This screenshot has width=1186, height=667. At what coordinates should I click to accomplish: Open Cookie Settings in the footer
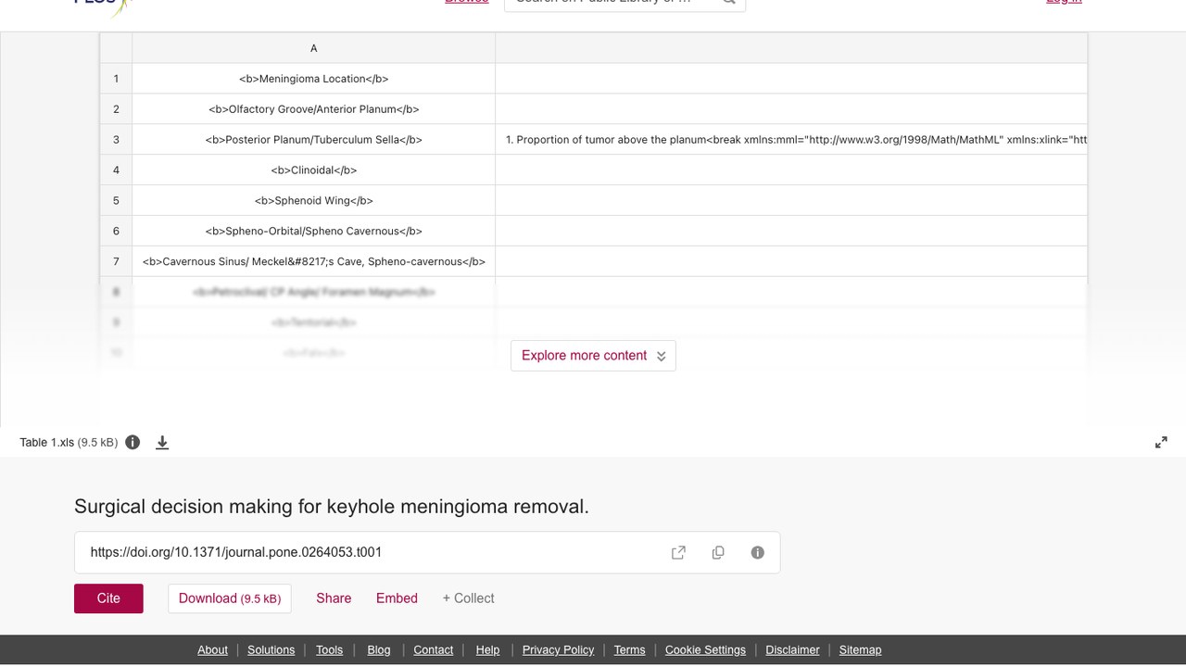705,649
